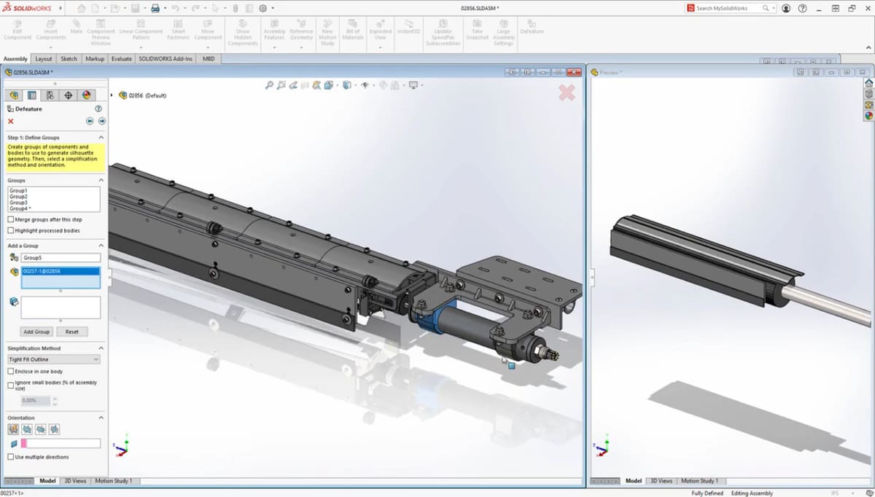Click the first orientation icon under Orientation
This screenshot has width=875, height=497.
click(x=13, y=429)
